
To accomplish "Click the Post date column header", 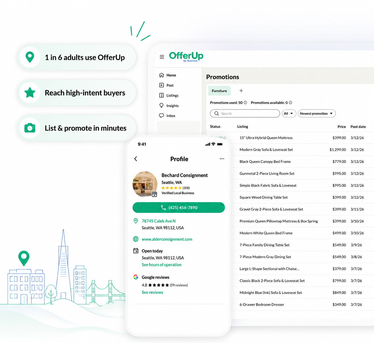I will coord(358,127).
